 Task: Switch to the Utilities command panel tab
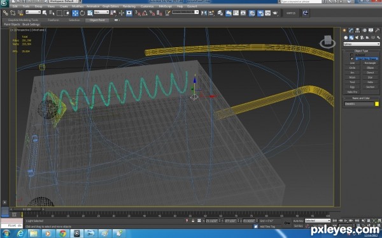coord(378,30)
